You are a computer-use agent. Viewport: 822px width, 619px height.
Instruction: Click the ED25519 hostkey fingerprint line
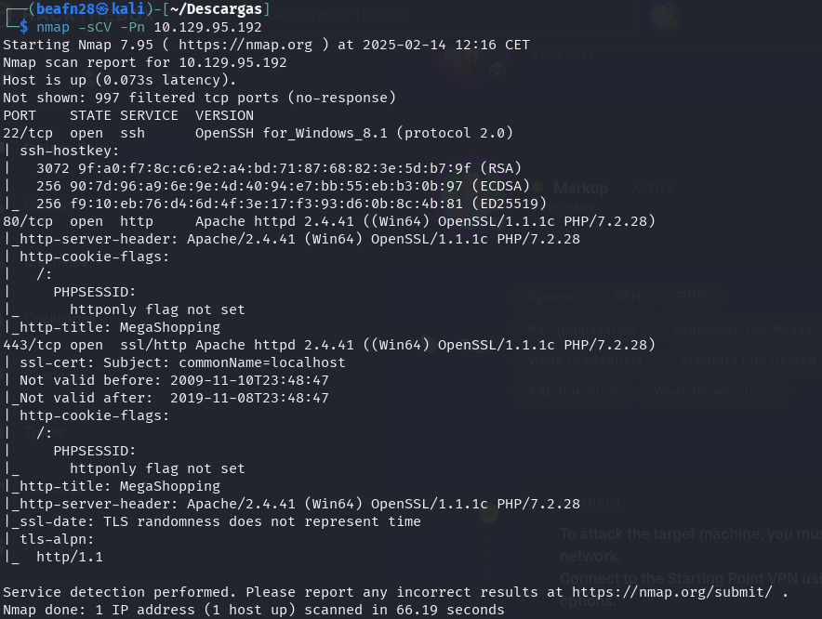coord(291,204)
